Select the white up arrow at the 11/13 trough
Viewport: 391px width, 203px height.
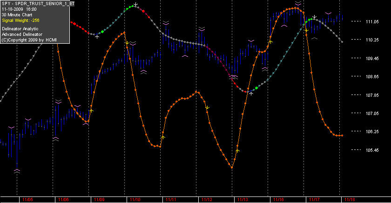(x=251, y=93)
